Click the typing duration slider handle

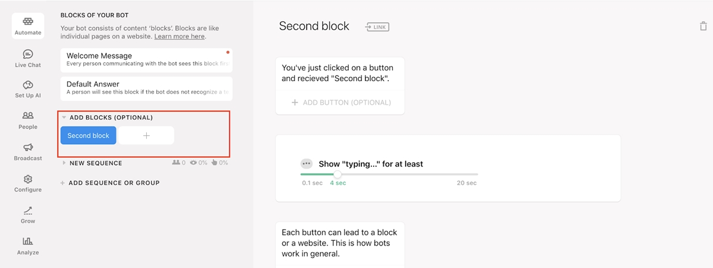click(x=337, y=174)
